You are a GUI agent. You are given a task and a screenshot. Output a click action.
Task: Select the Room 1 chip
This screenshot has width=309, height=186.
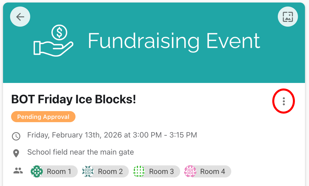59,171
